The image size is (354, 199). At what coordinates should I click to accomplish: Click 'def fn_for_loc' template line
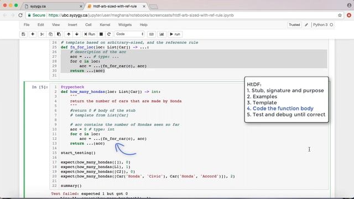tap(105, 48)
